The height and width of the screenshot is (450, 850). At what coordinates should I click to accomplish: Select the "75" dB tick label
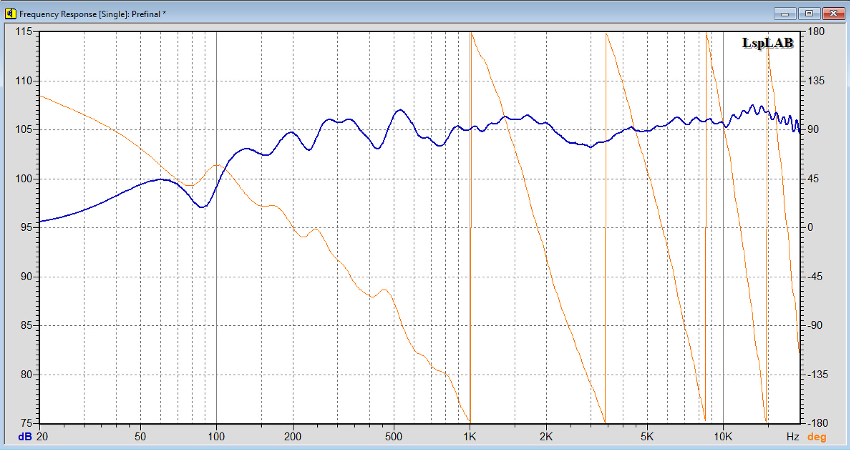pos(26,423)
